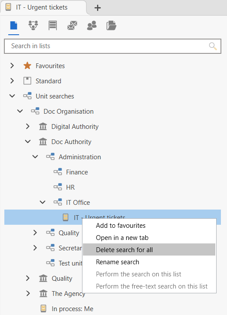Select the contacts people icon in toolbar
Image resolution: width=227 pixels, height=315 pixels.
(92, 26)
